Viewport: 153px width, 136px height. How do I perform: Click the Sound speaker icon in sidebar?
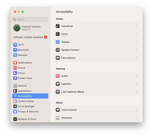coord(15,68)
